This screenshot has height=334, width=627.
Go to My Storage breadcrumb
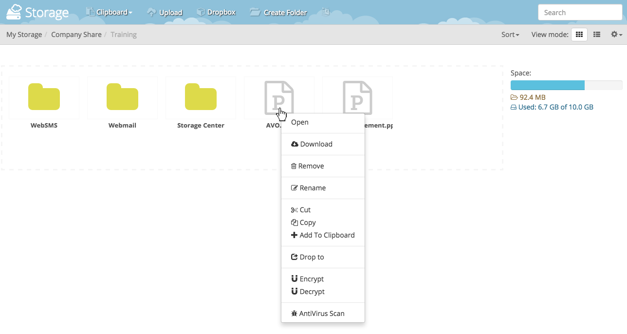pyautogui.click(x=24, y=35)
